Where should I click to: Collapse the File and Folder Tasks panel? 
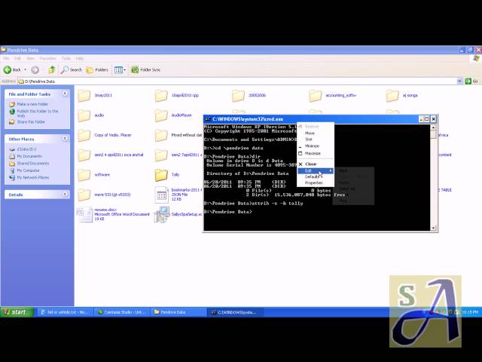pyautogui.click(x=65, y=94)
